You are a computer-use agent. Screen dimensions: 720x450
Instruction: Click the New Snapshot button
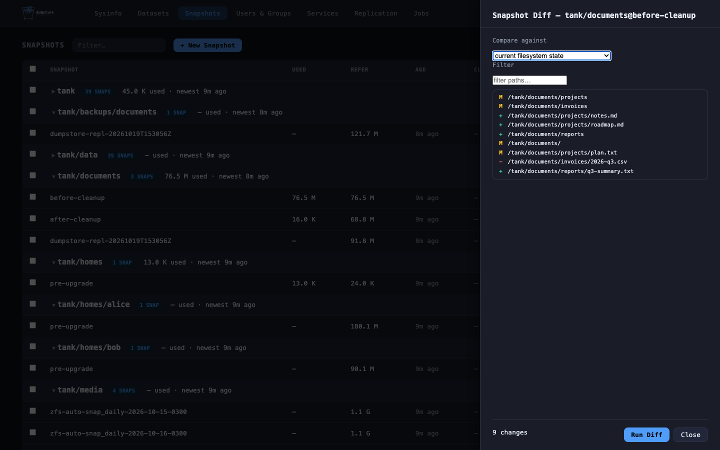click(x=207, y=45)
